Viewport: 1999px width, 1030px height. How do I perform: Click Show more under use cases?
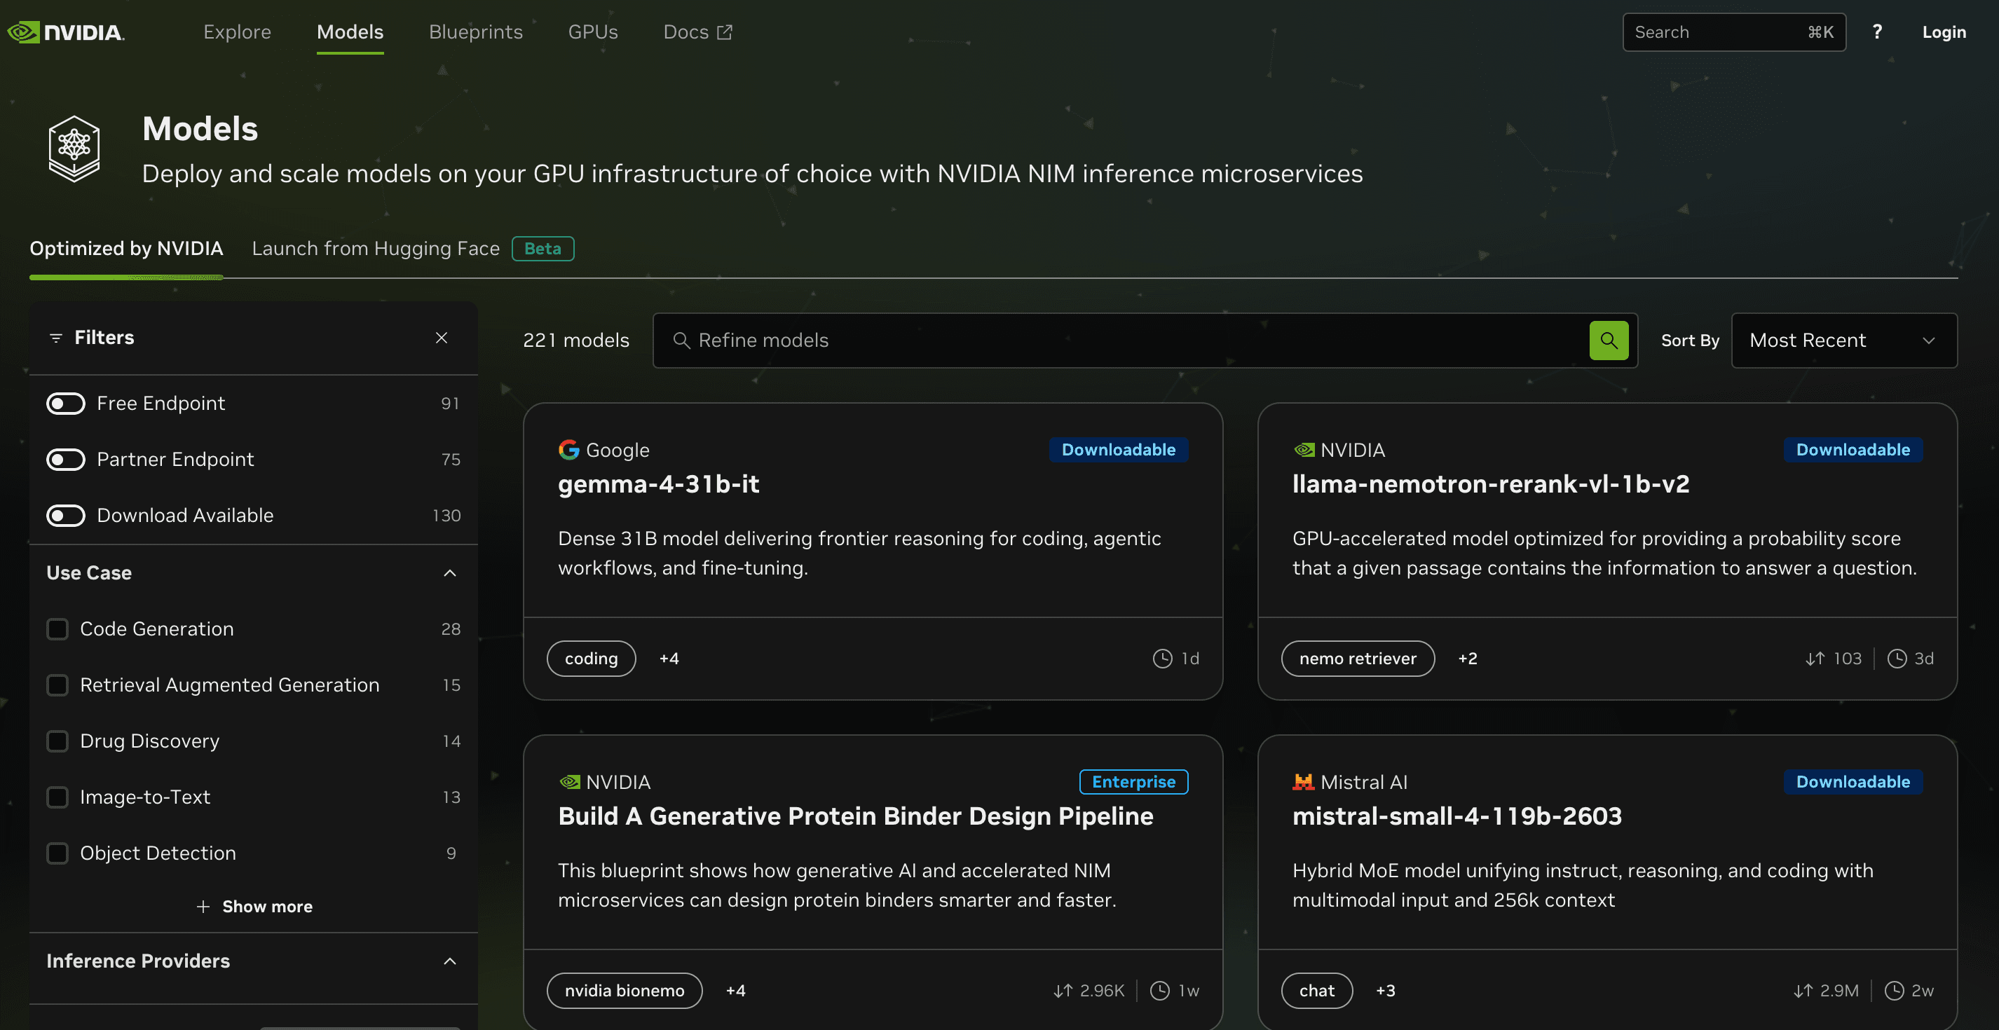point(254,906)
